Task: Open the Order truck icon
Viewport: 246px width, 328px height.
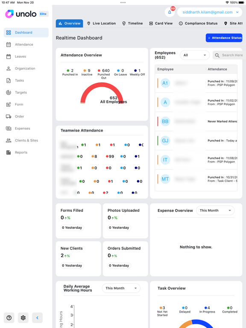Action: pyautogui.click(x=9, y=116)
